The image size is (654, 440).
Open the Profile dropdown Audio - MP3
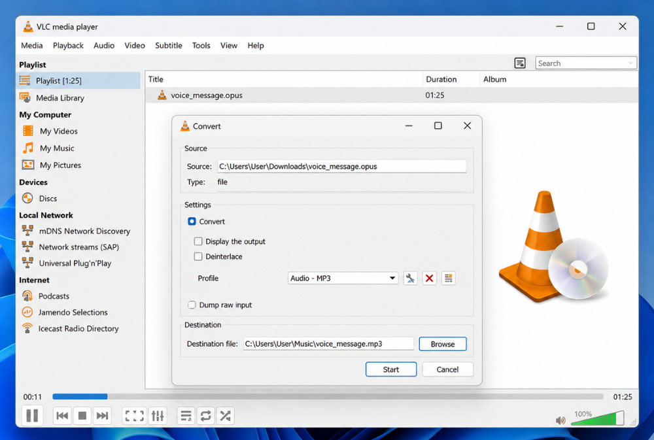(343, 278)
